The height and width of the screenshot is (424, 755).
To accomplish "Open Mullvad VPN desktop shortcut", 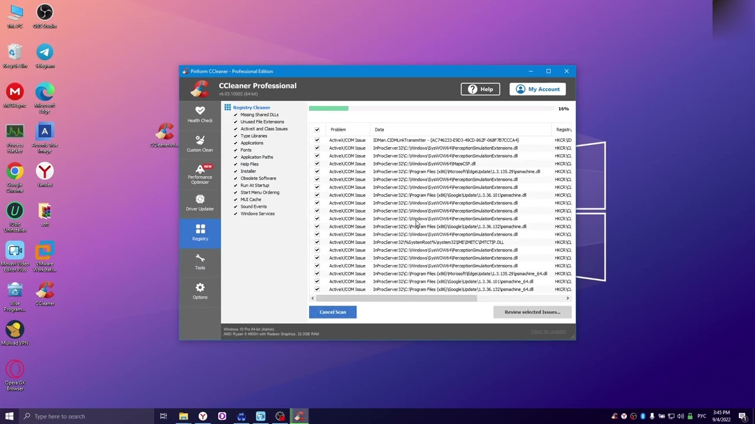I will tap(15, 333).
